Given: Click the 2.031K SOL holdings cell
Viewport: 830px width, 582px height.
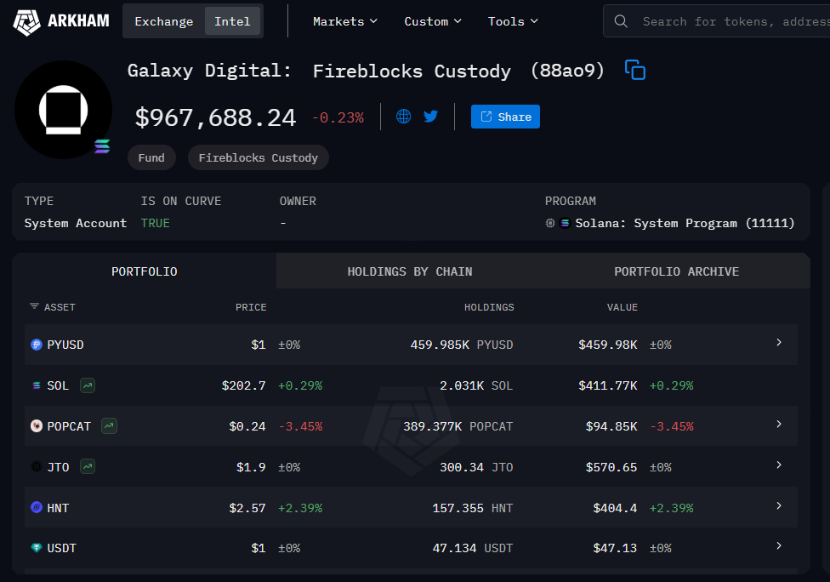Looking at the screenshot, I should click(x=476, y=385).
